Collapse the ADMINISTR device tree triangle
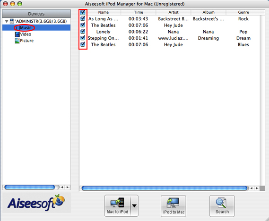The image size is (269, 221). [x=7, y=21]
